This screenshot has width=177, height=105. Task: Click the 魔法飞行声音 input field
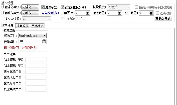(x=36, y=77)
